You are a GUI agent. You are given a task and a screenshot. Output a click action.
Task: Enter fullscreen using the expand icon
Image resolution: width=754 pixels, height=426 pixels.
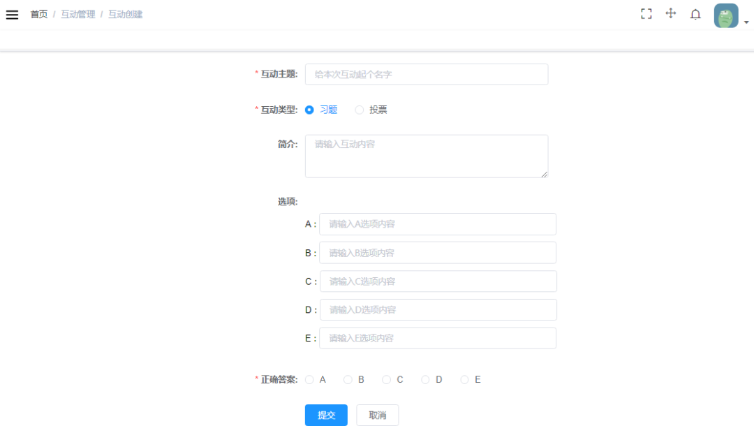click(646, 13)
